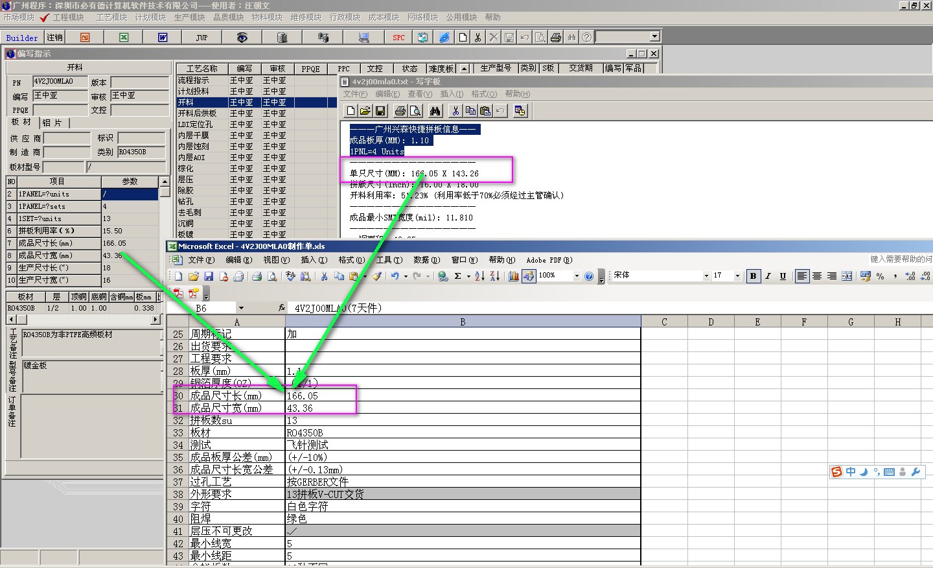Click Excel's format painter brush icon
The width and height of the screenshot is (933, 568).
(x=376, y=276)
